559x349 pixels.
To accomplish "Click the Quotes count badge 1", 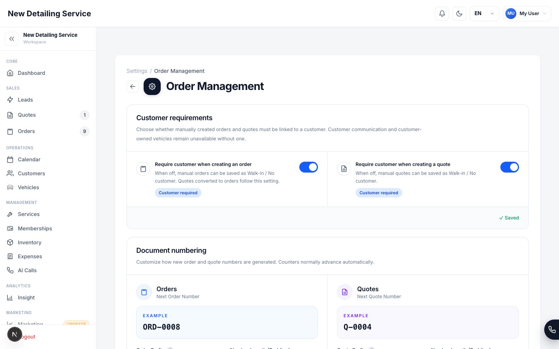I will tap(85, 115).
